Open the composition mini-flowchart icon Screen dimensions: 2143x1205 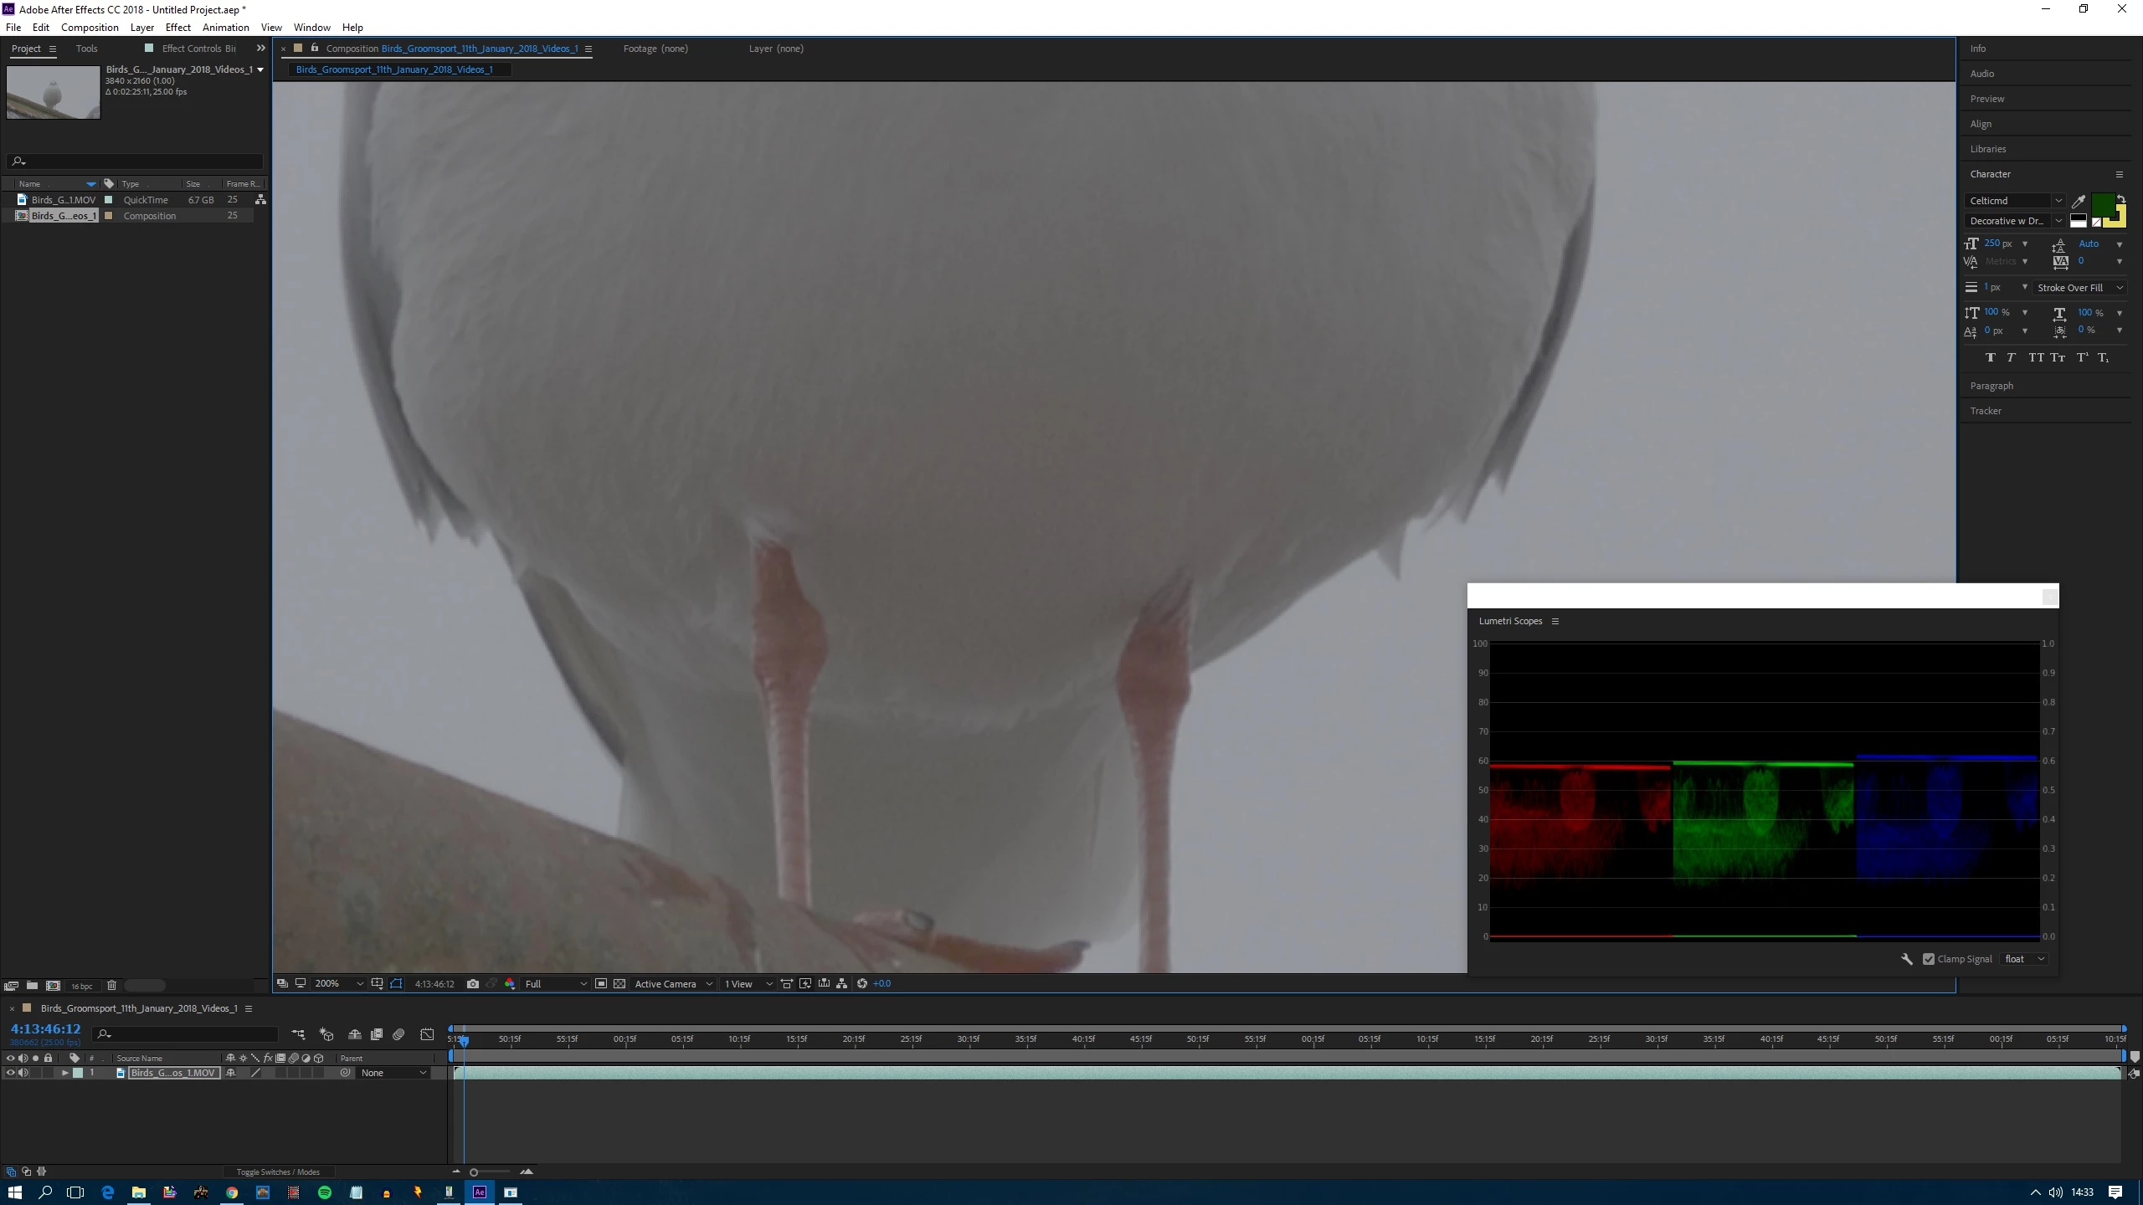click(x=298, y=1034)
